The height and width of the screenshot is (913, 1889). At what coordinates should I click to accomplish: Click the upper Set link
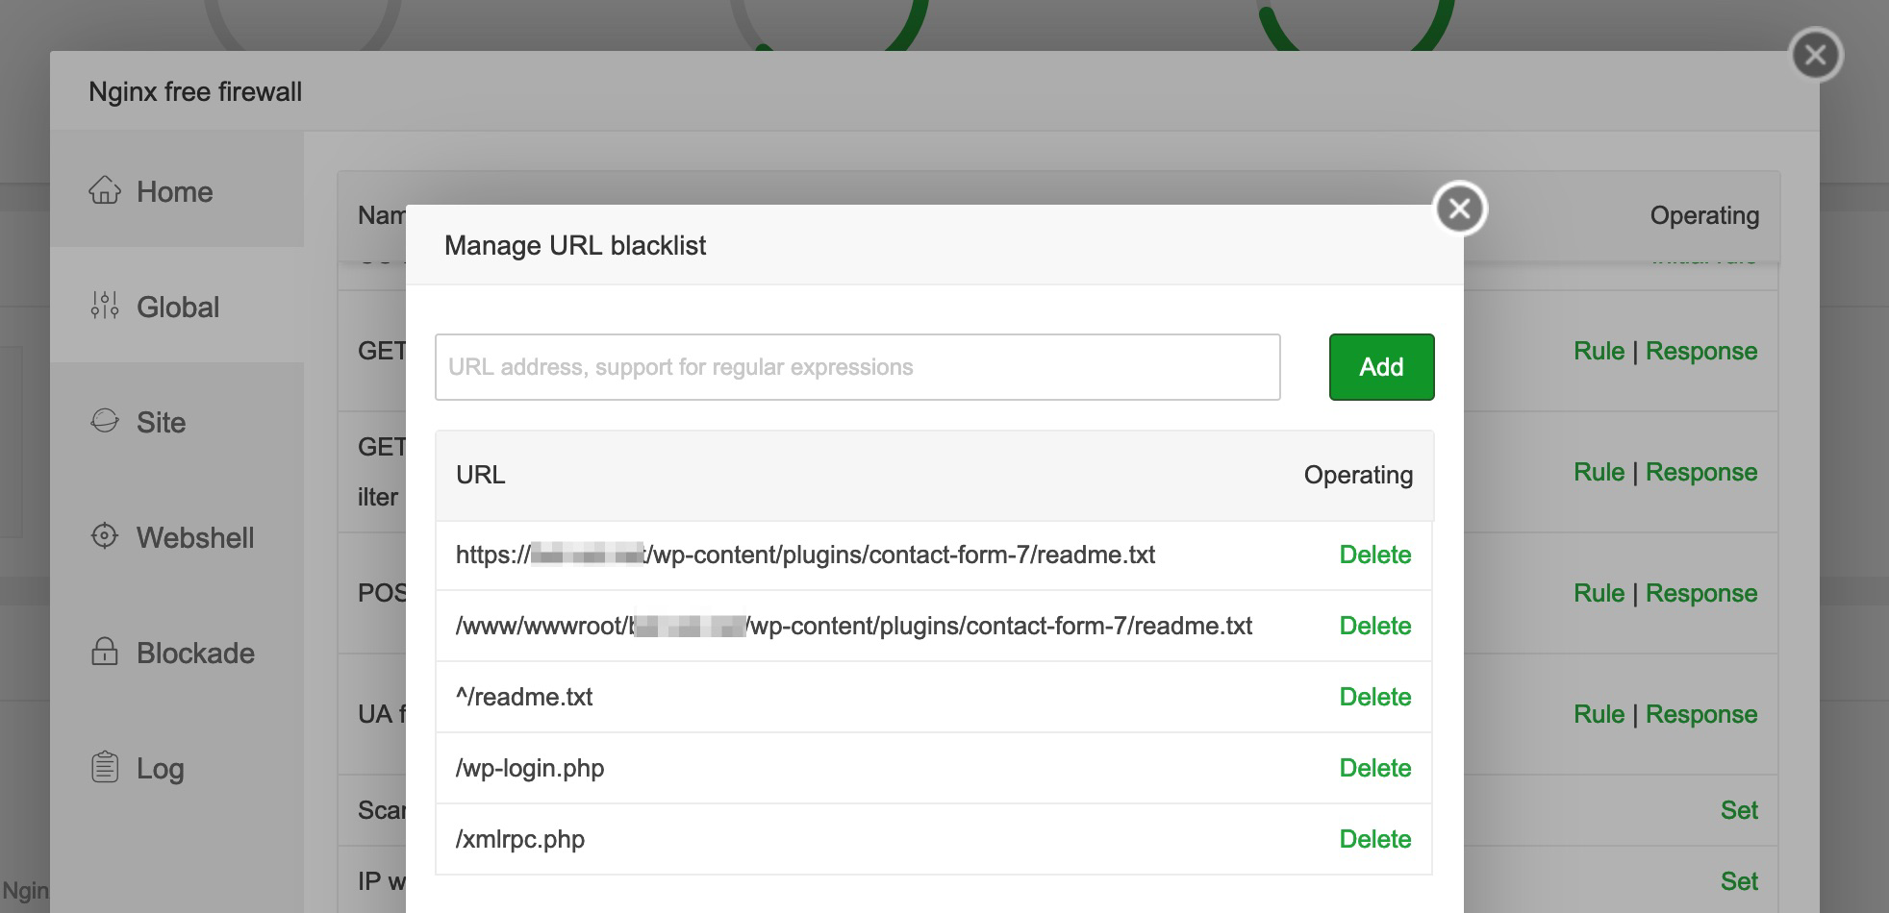coord(1738,810)
